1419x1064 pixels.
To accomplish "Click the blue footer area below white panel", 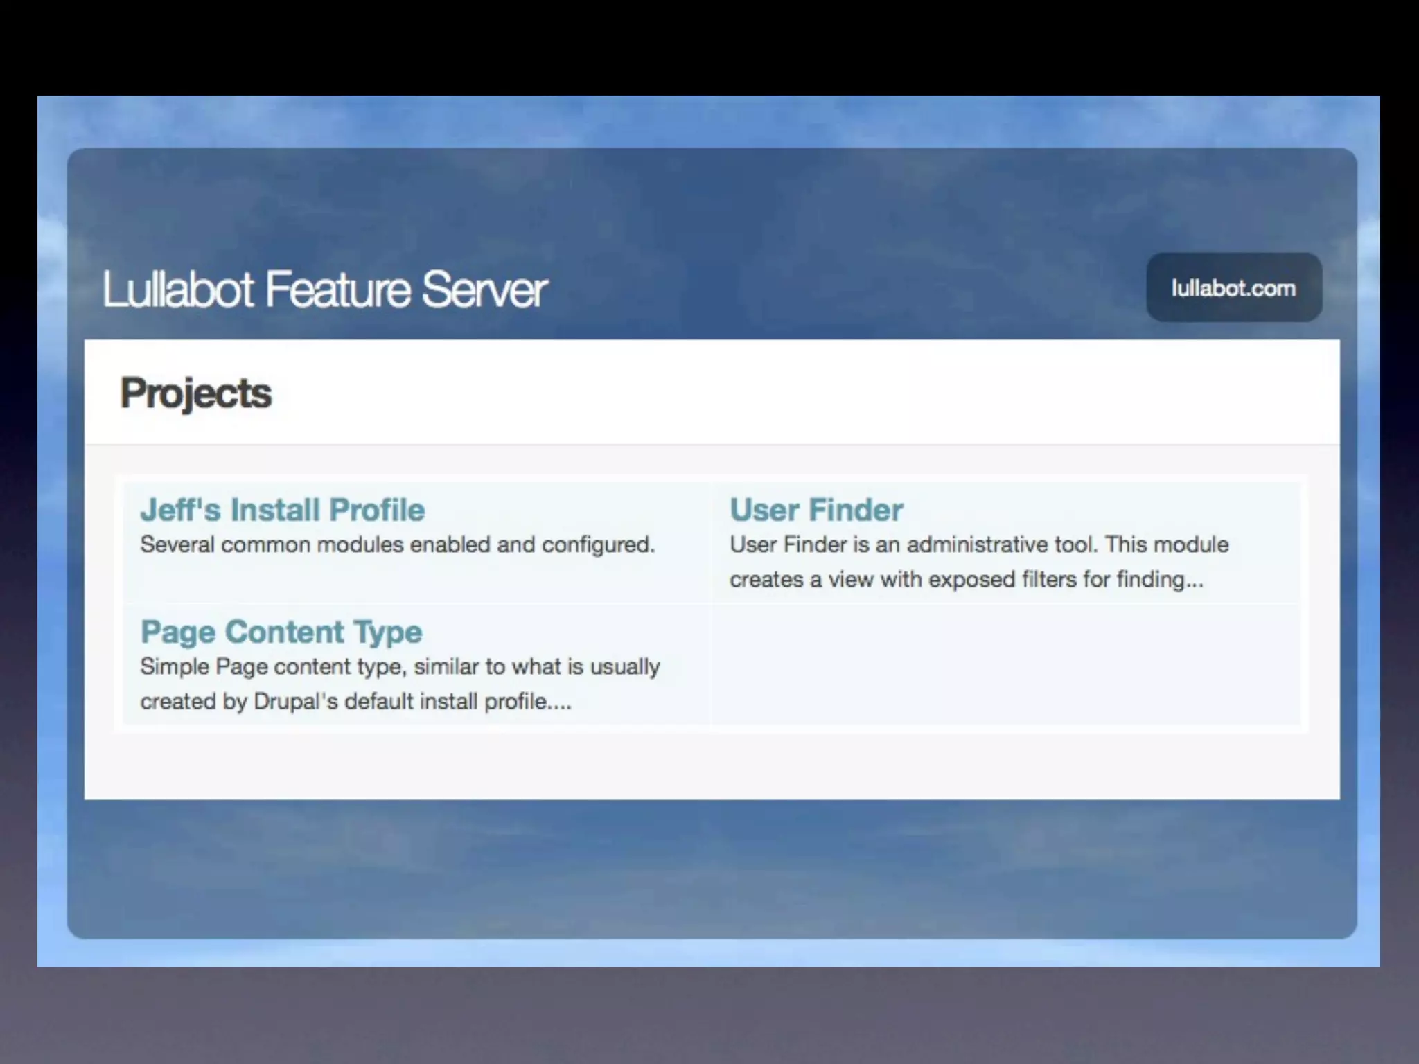I will click(x=712, y=869).
